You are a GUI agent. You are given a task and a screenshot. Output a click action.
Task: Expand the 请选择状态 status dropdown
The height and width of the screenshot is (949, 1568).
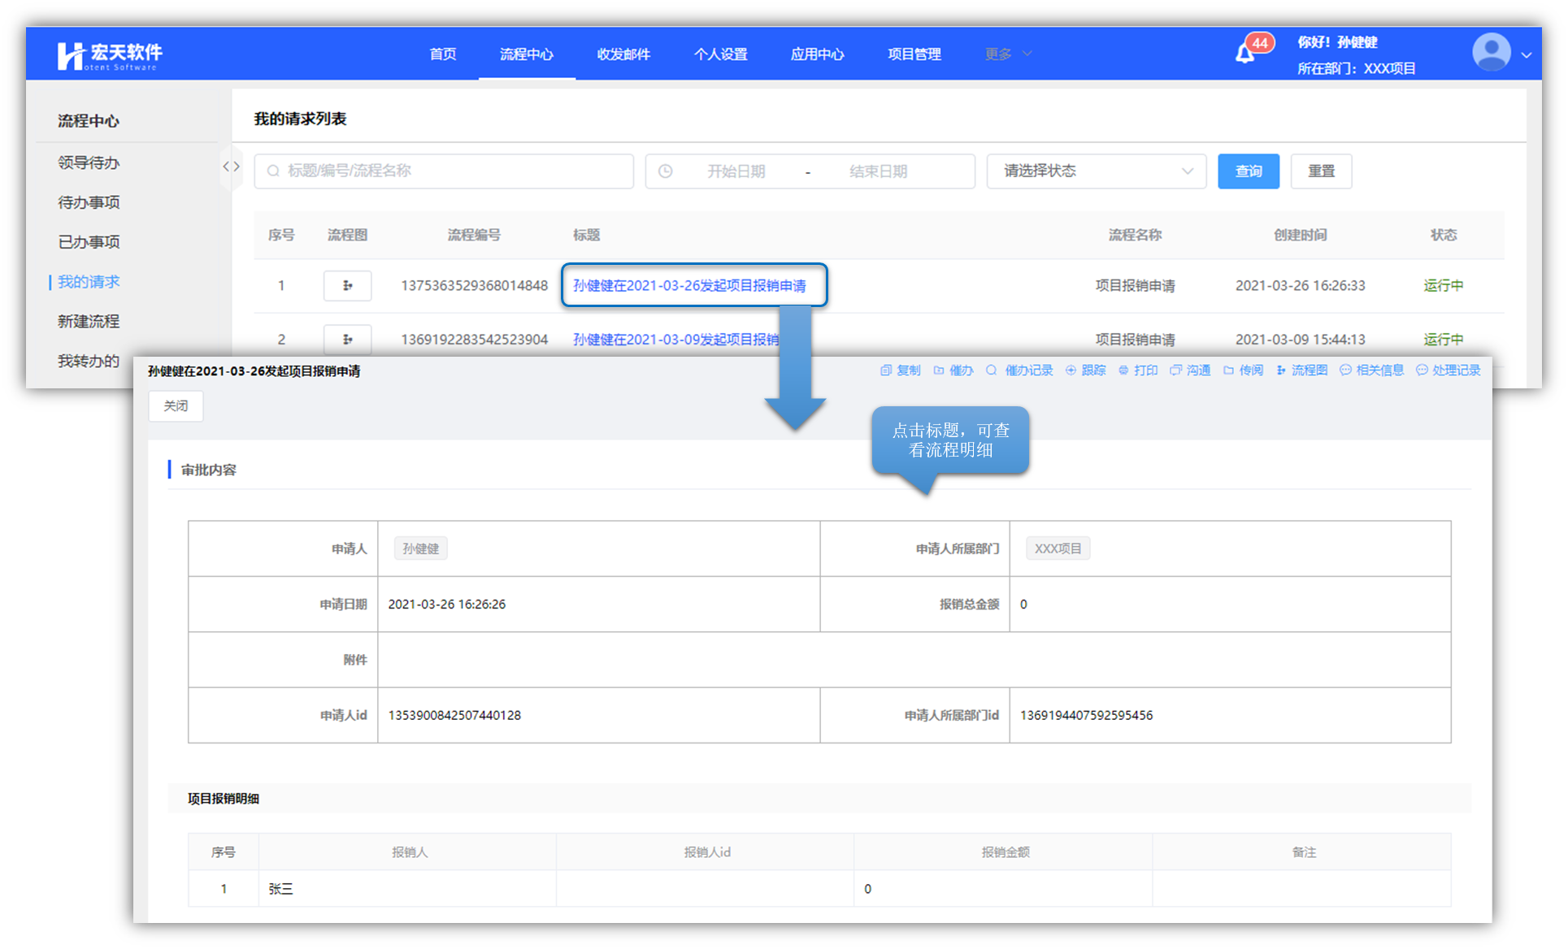(1096, 171)
